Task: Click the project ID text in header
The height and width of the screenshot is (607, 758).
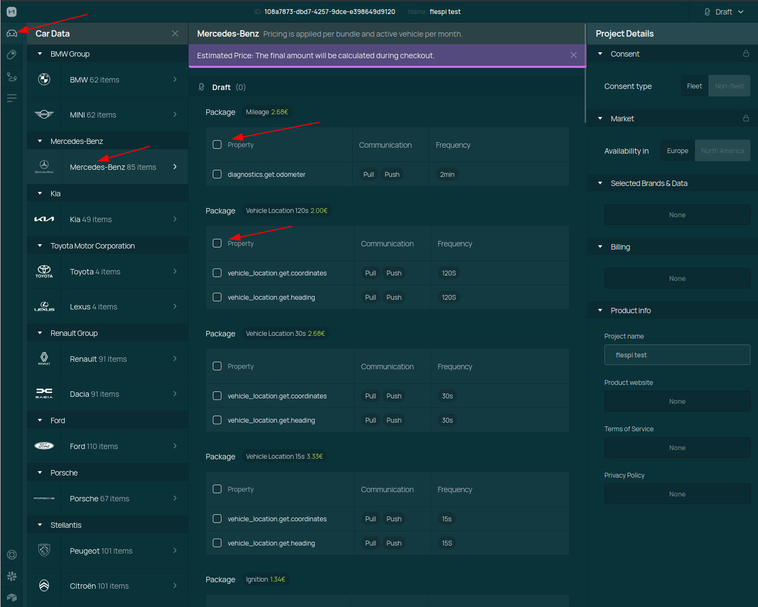Action: [x=330, y=11]
